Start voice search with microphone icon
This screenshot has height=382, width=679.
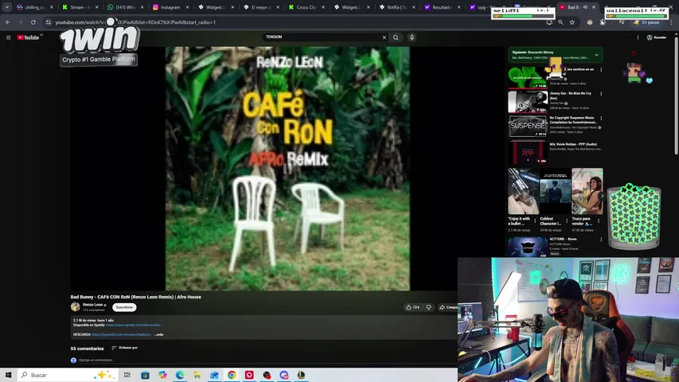point(412,37)
